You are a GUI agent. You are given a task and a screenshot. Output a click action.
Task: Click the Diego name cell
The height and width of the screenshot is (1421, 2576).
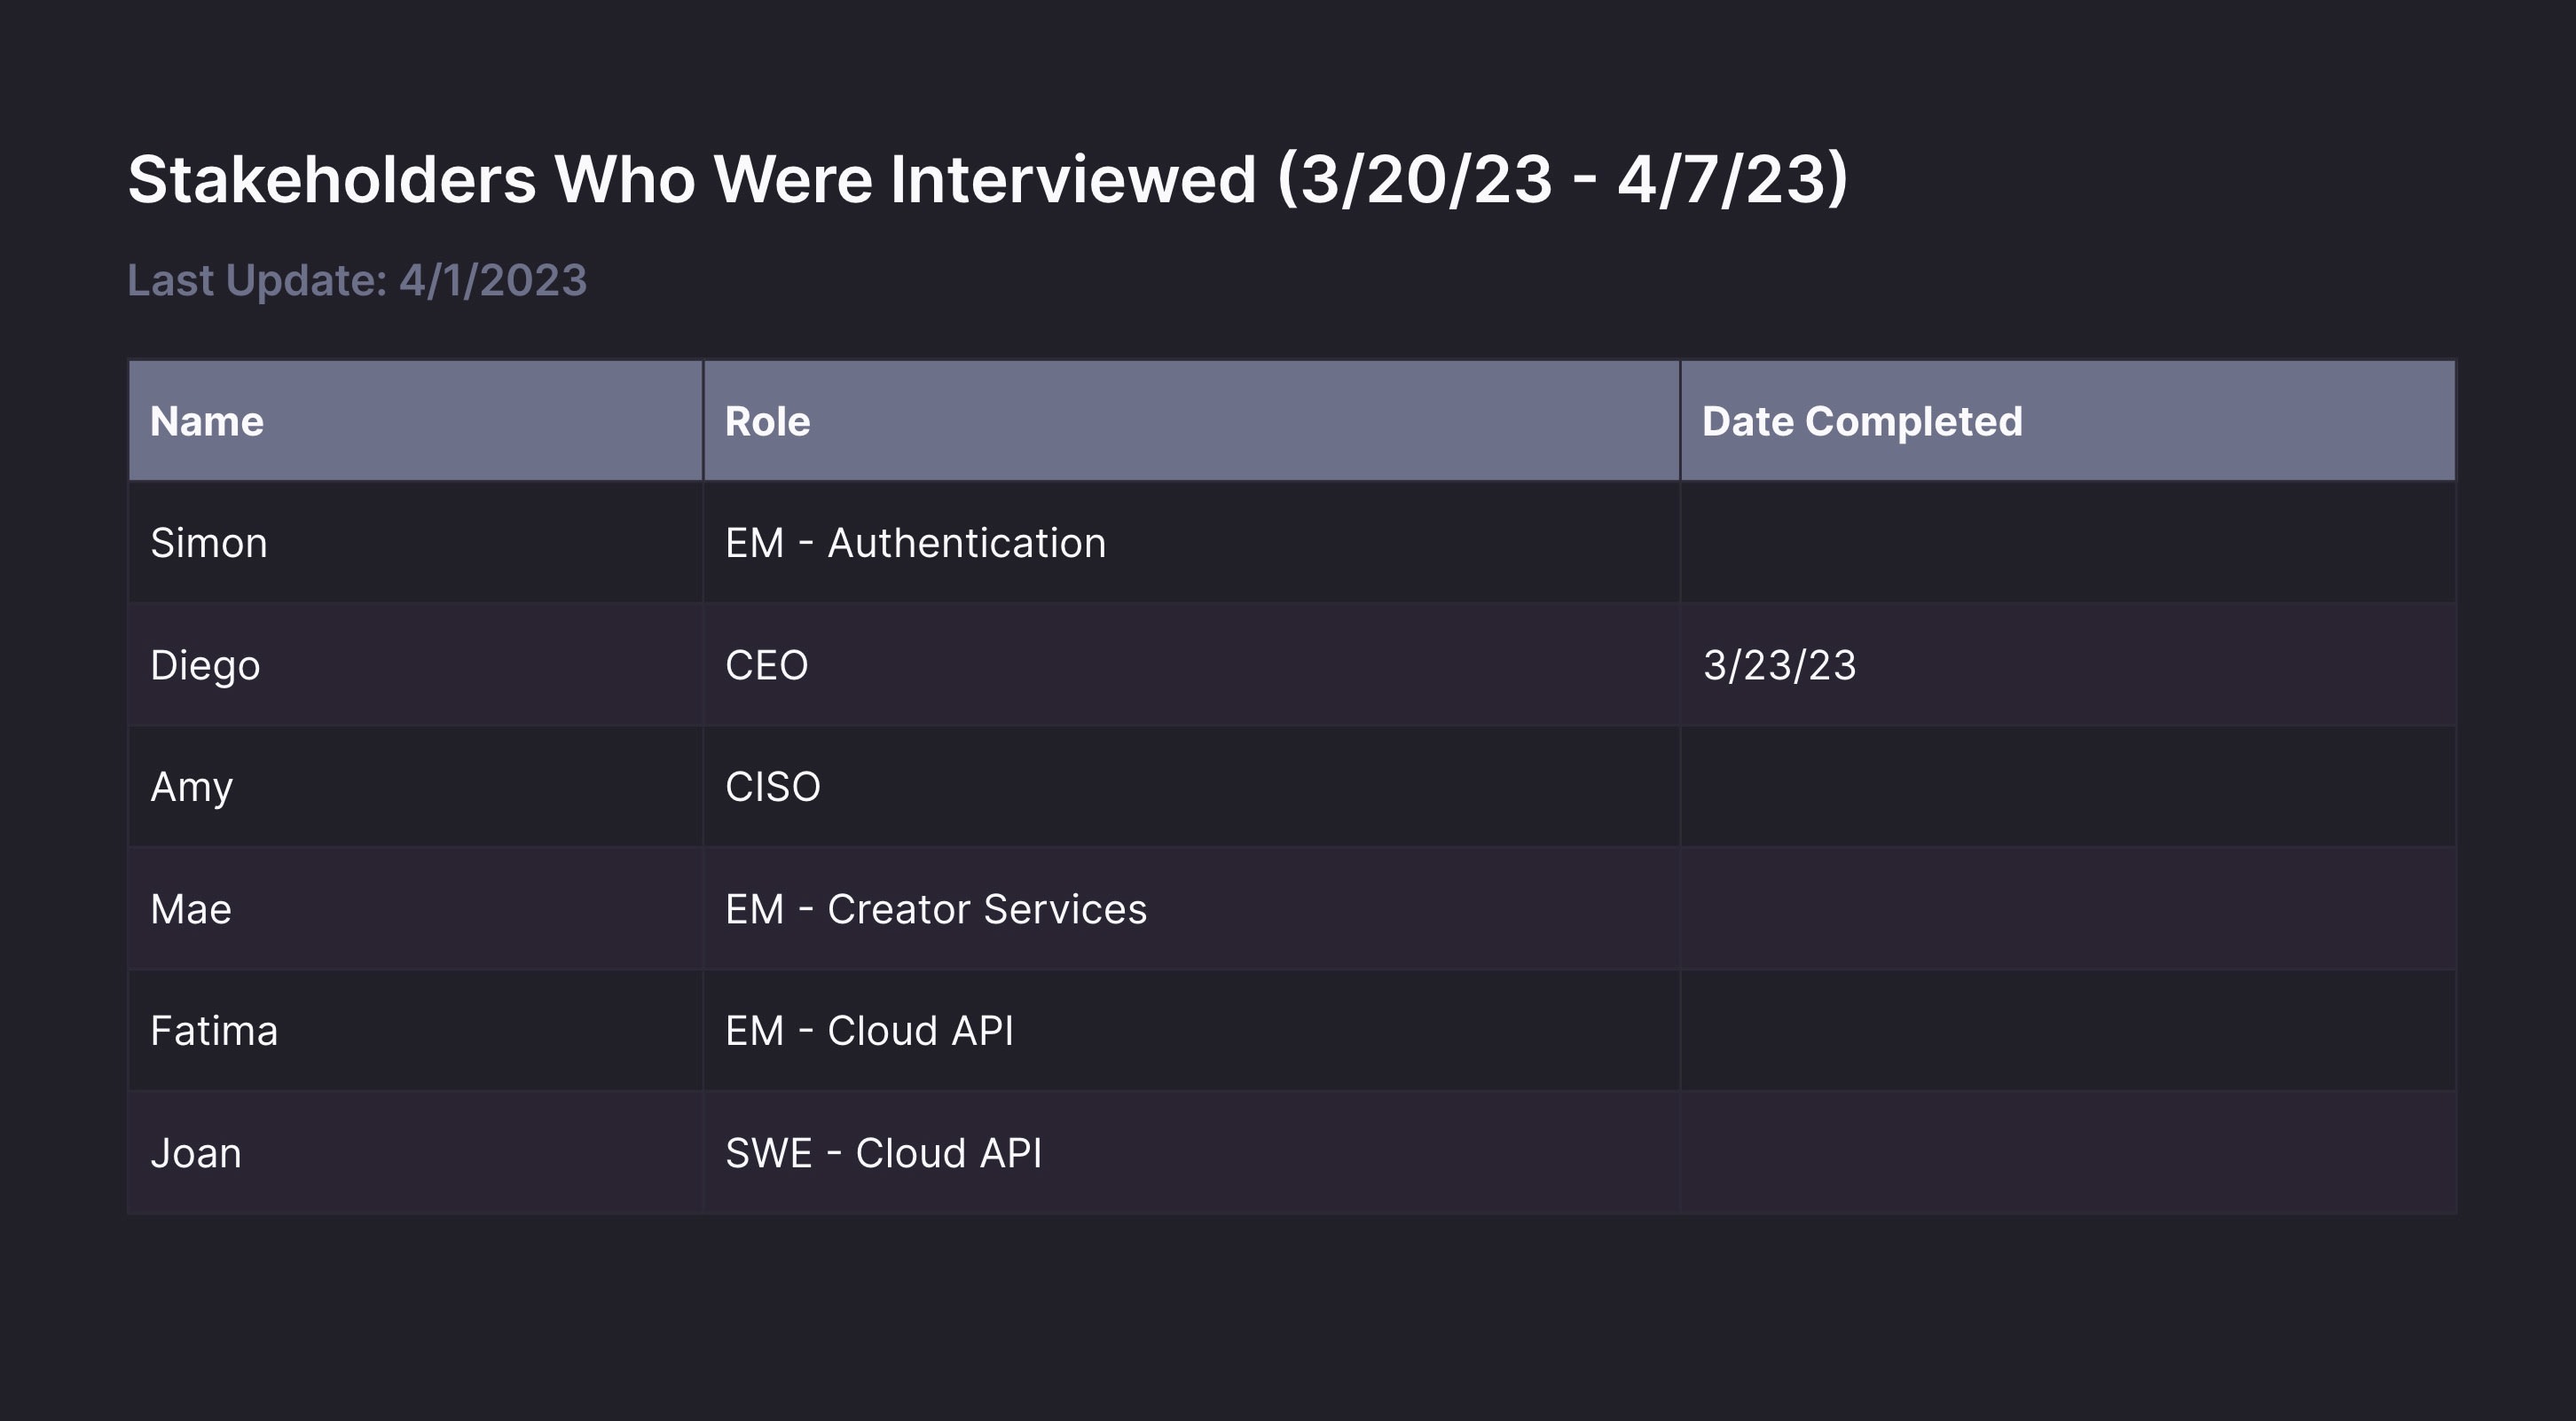pos(416,665)
